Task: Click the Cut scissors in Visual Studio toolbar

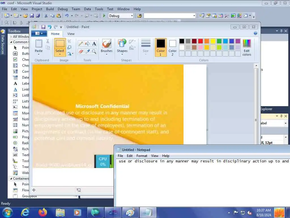Action: (46, 16)
